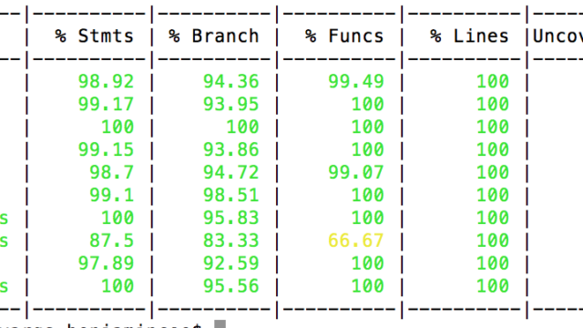
Task: Select the % Stmts column header
Action: coord(94,36)
